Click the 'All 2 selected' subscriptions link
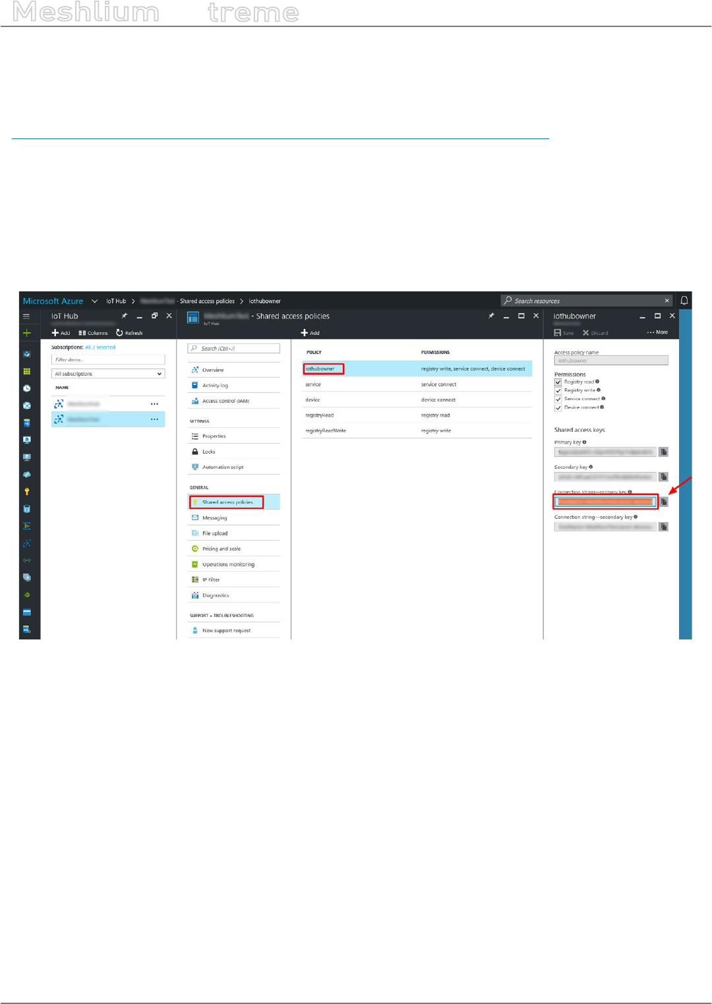 100,347
